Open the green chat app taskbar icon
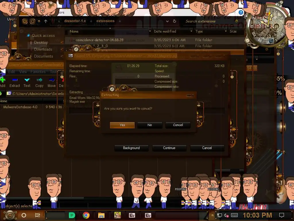Viewport: 294px width, 221px height. [72, 215]
